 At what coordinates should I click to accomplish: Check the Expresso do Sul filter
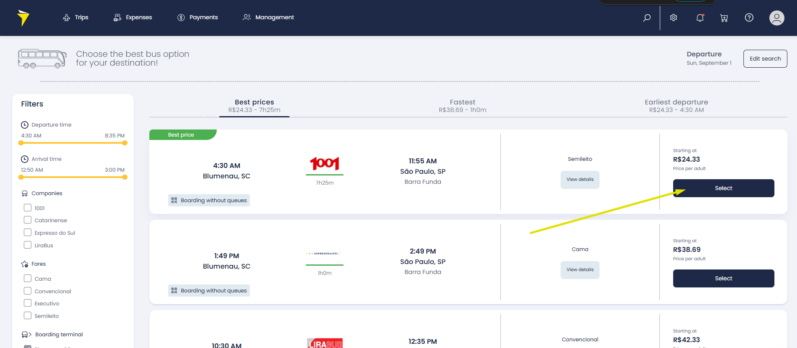[28, 232]
